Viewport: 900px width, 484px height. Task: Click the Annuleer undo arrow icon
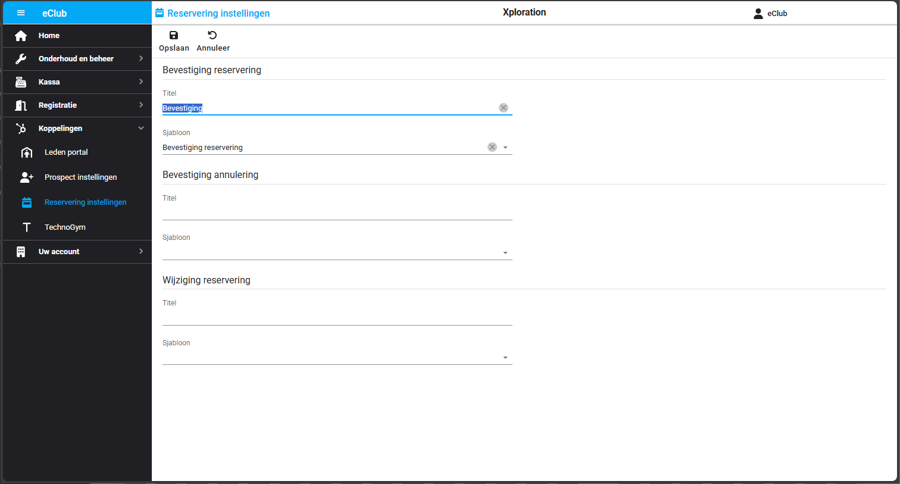[212, 35]
